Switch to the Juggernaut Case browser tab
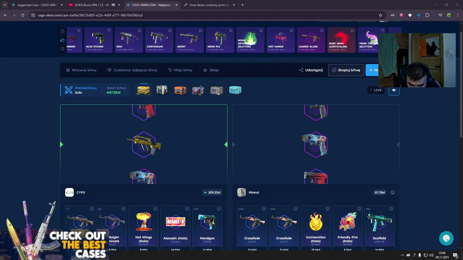This screenshot has height=260, width=463. coord(37,5)
